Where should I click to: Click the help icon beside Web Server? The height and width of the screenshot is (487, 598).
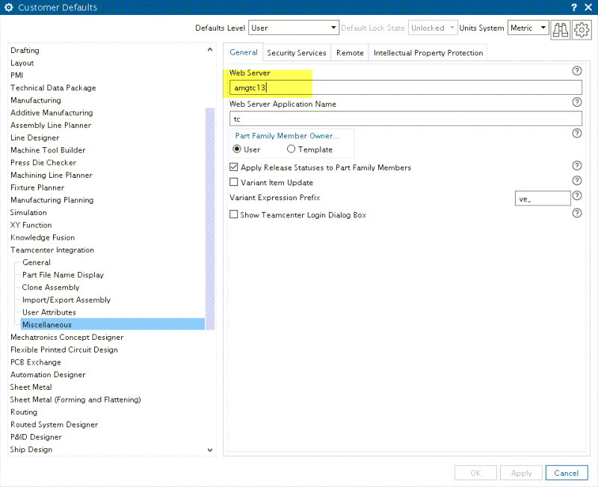(577, 71)
